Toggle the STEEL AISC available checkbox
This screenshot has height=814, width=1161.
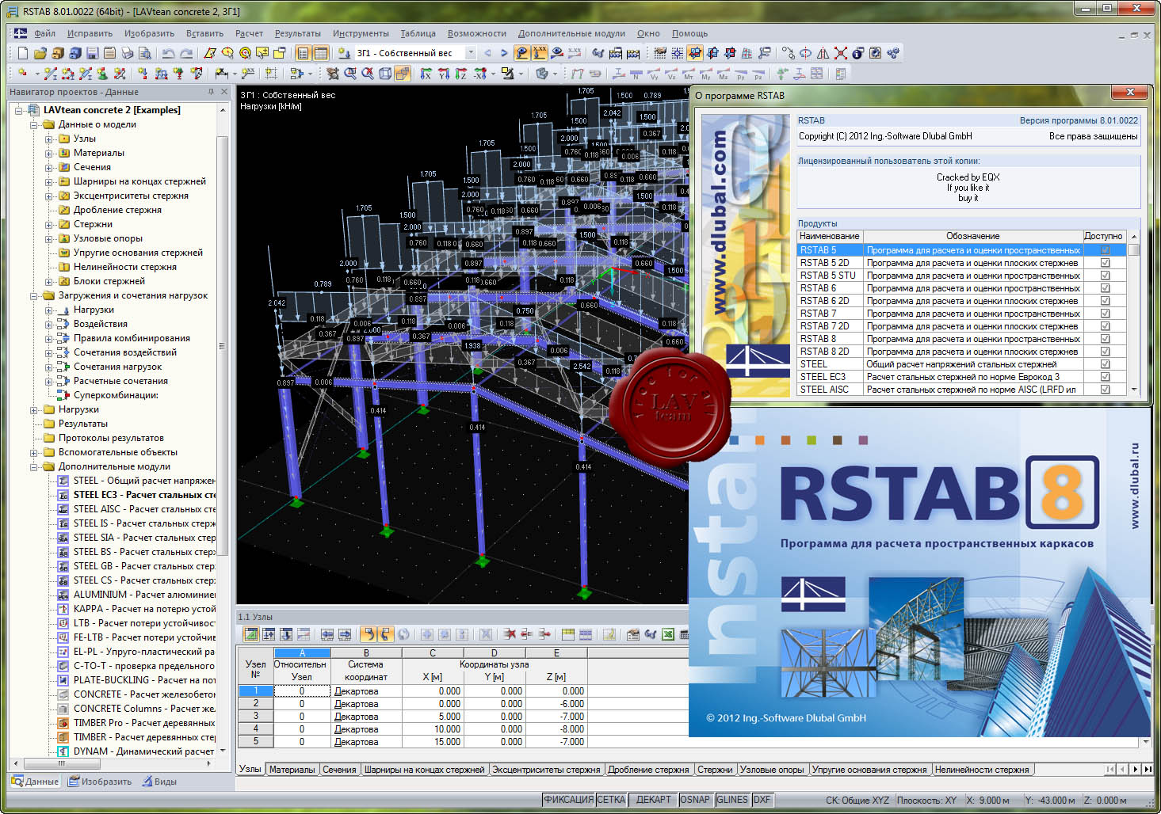1106,390
